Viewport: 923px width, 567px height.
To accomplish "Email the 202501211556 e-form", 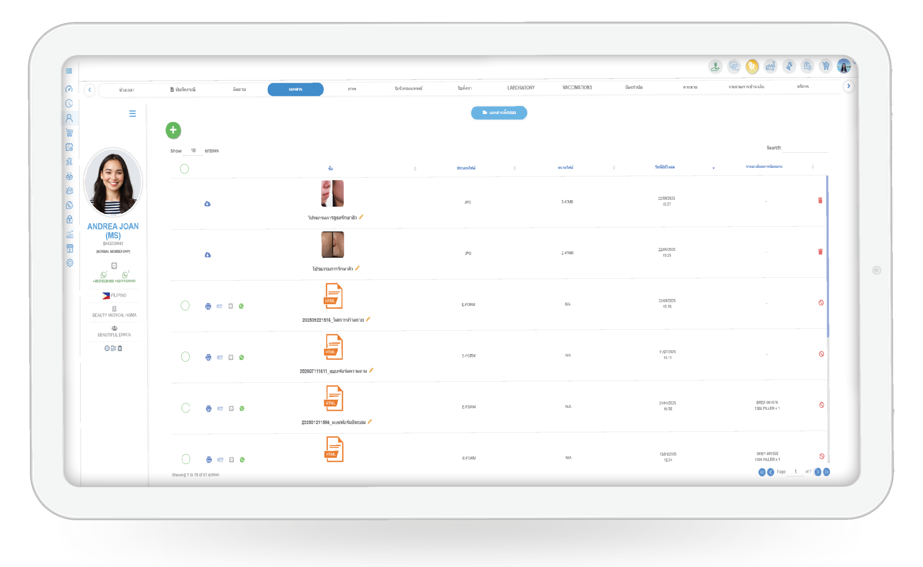I will (220, 408).
